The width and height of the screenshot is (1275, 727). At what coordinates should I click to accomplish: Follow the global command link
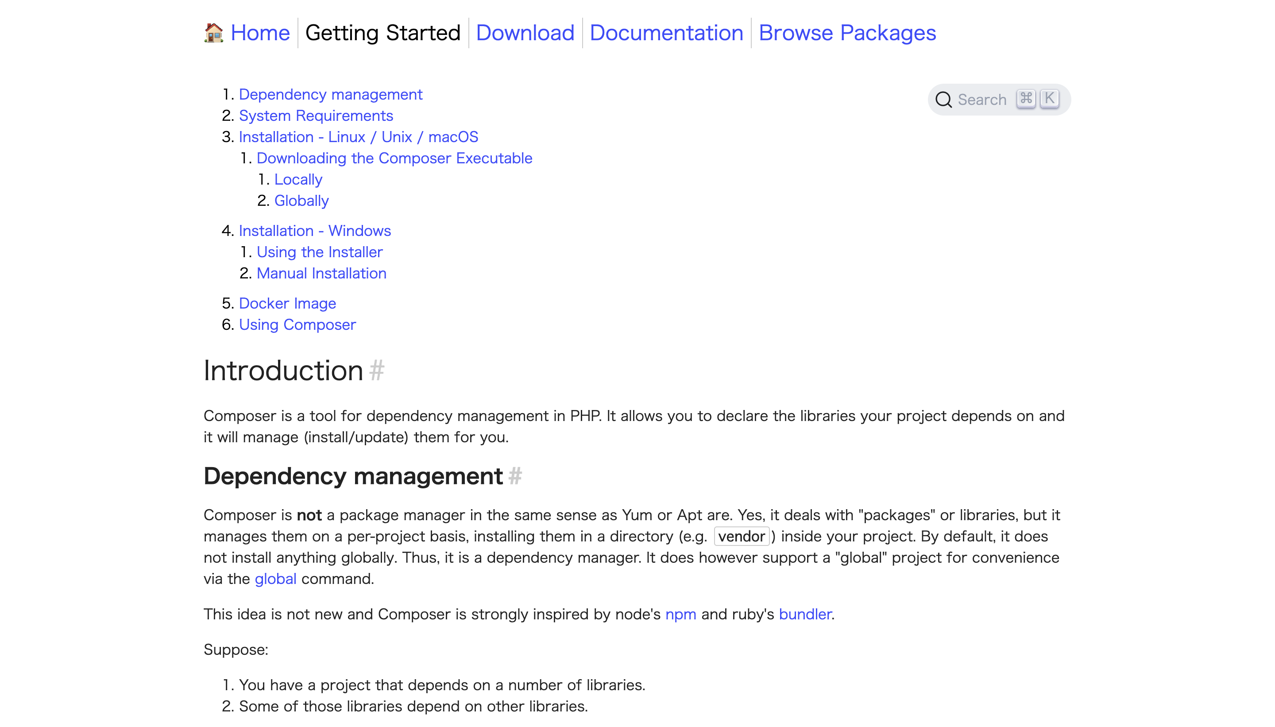click(x=275, y=579)
